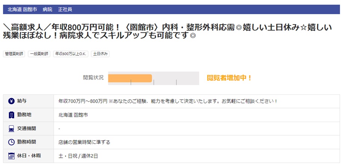Click the 閲覧状況 label
Viewport: 344px width, 166px height.
tap(93, 78)
